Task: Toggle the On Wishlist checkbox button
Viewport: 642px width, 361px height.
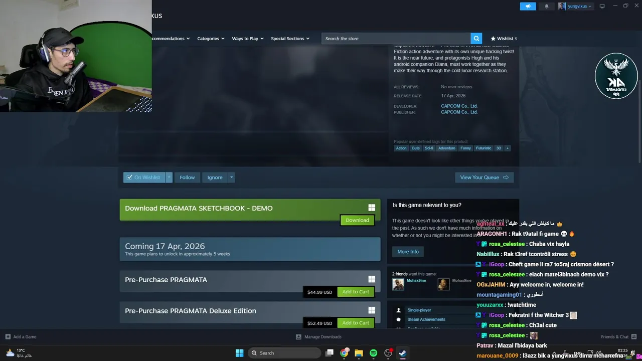Action: pos(144,177)
